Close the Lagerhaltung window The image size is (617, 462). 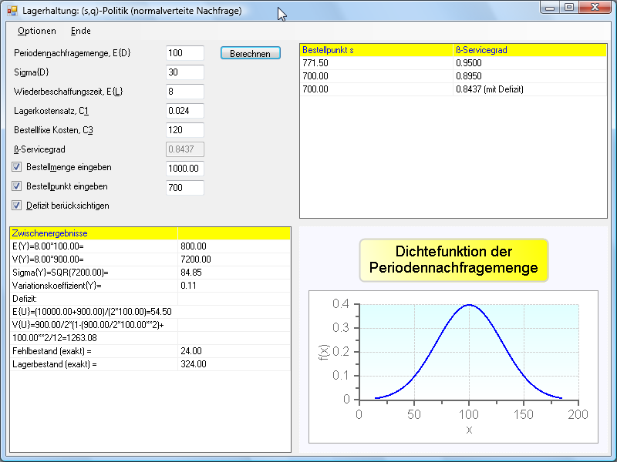click(595, 8)
